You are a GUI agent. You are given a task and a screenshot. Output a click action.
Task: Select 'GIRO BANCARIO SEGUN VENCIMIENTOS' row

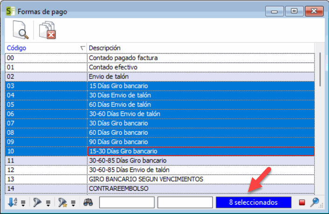click(x=160, y=179)
